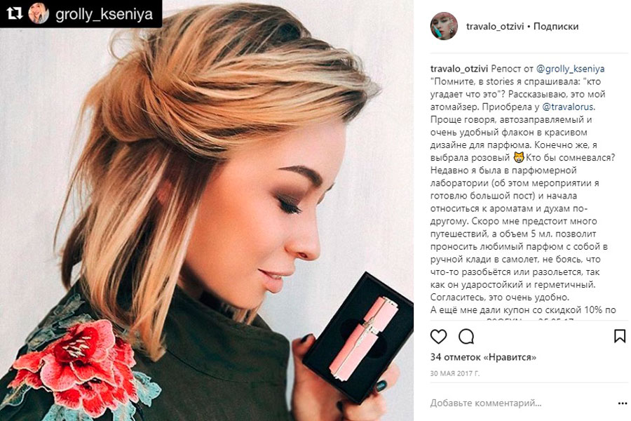Click the post date 30 мая 2017
631x421 pixels.
455,373
